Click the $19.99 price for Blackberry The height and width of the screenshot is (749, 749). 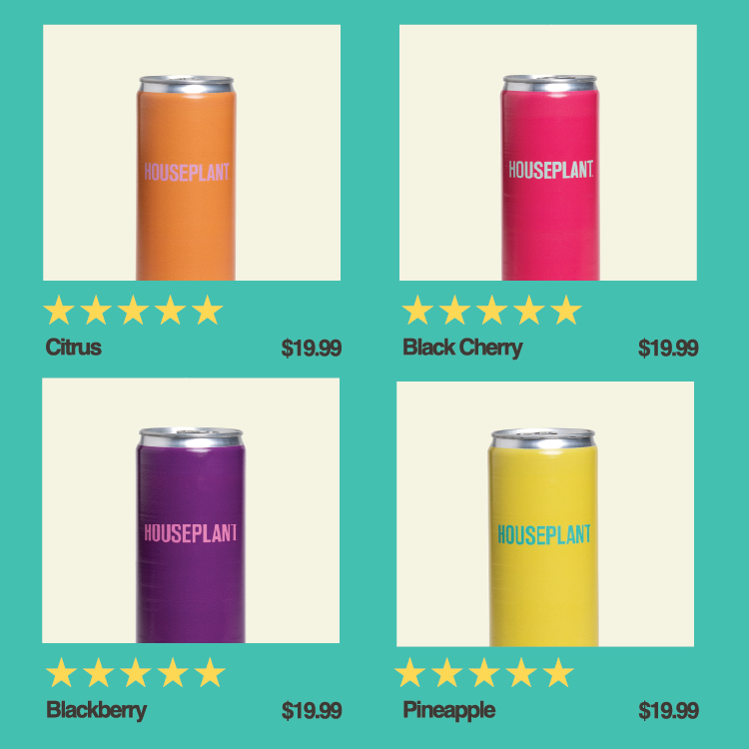tap(312, 710)
